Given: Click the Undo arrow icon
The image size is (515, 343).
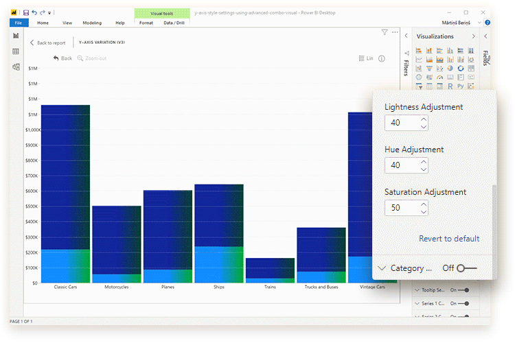Looking at the screenshot, I should tap(34, 12).
